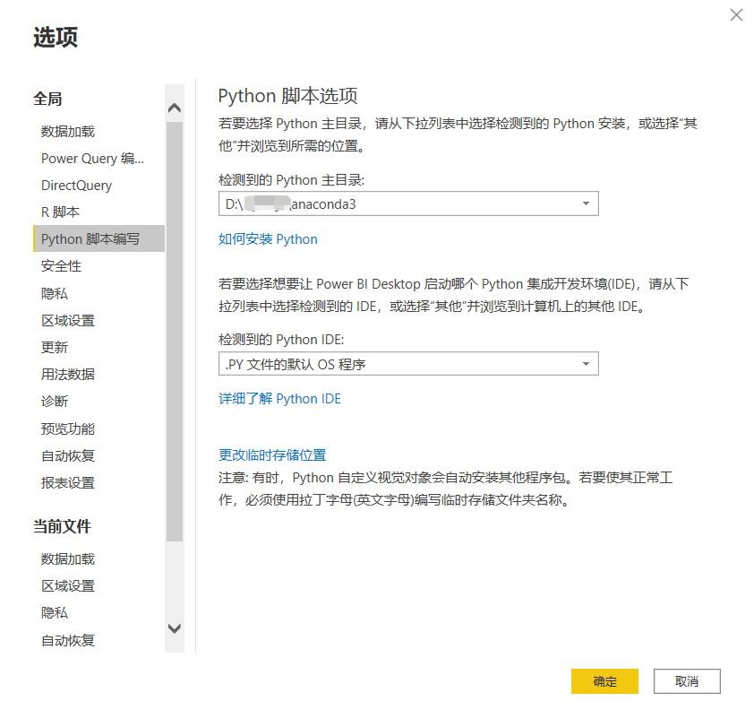Screen dimensions: 754x727
Task: 选择"诊断"设置页
Action: click(52, 401)
